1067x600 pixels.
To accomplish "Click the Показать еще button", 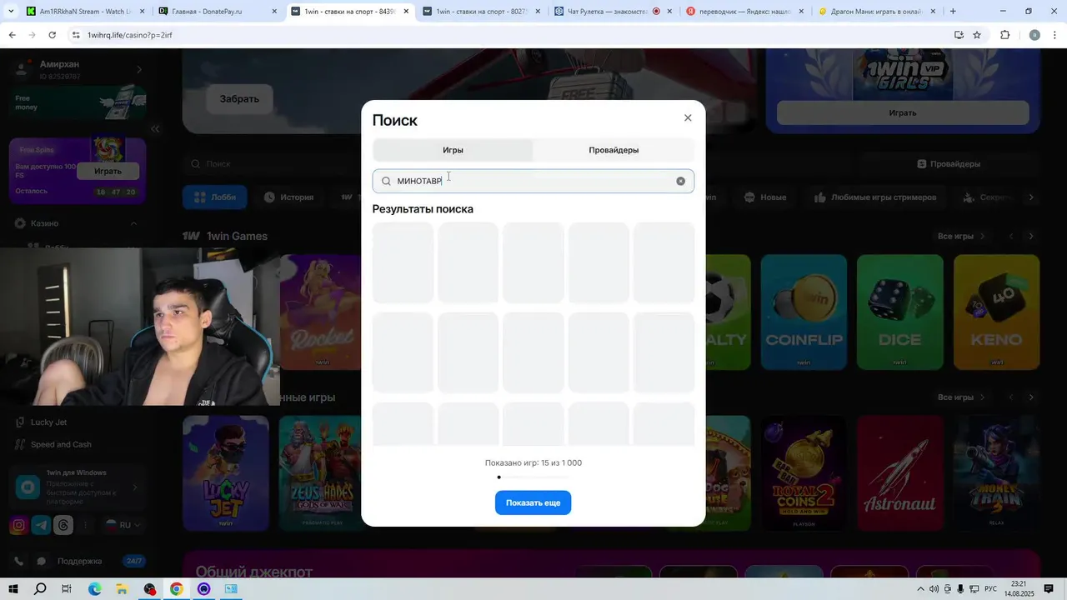I will (533, 502).
